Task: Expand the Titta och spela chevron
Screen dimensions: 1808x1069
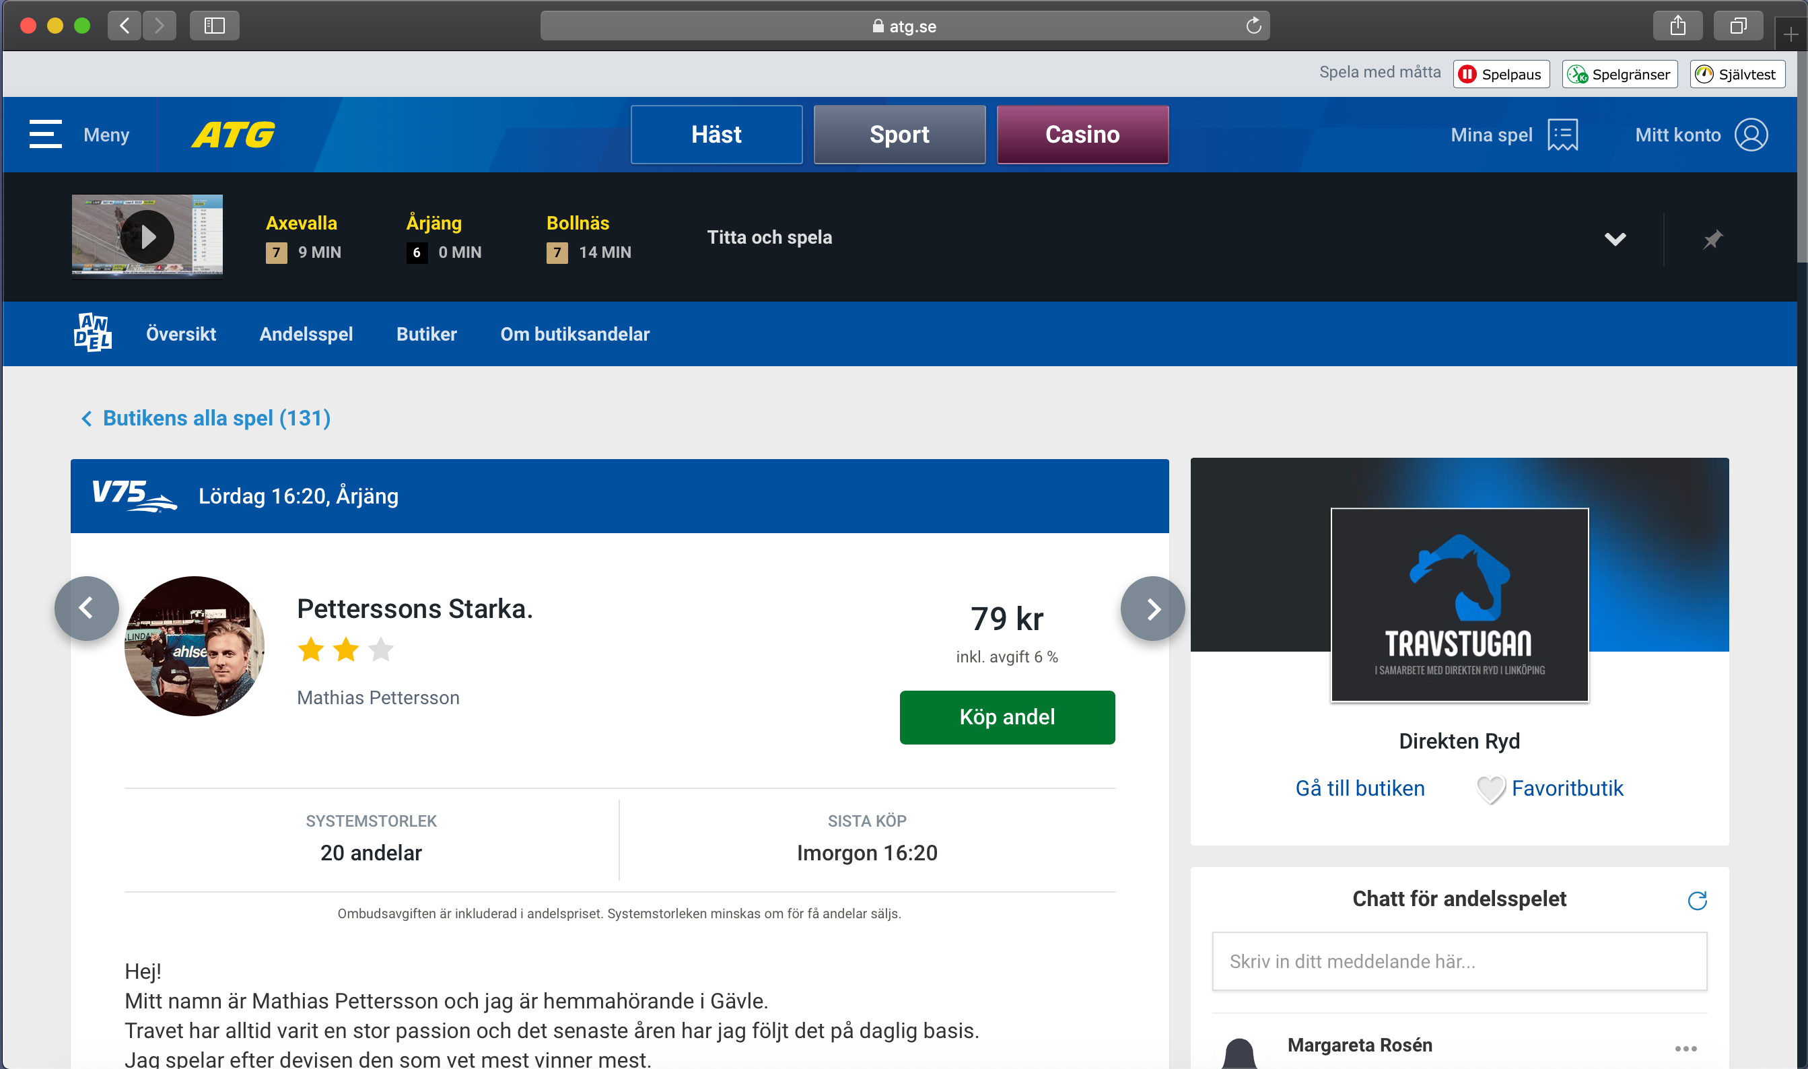Action: tap(1615, 239)
